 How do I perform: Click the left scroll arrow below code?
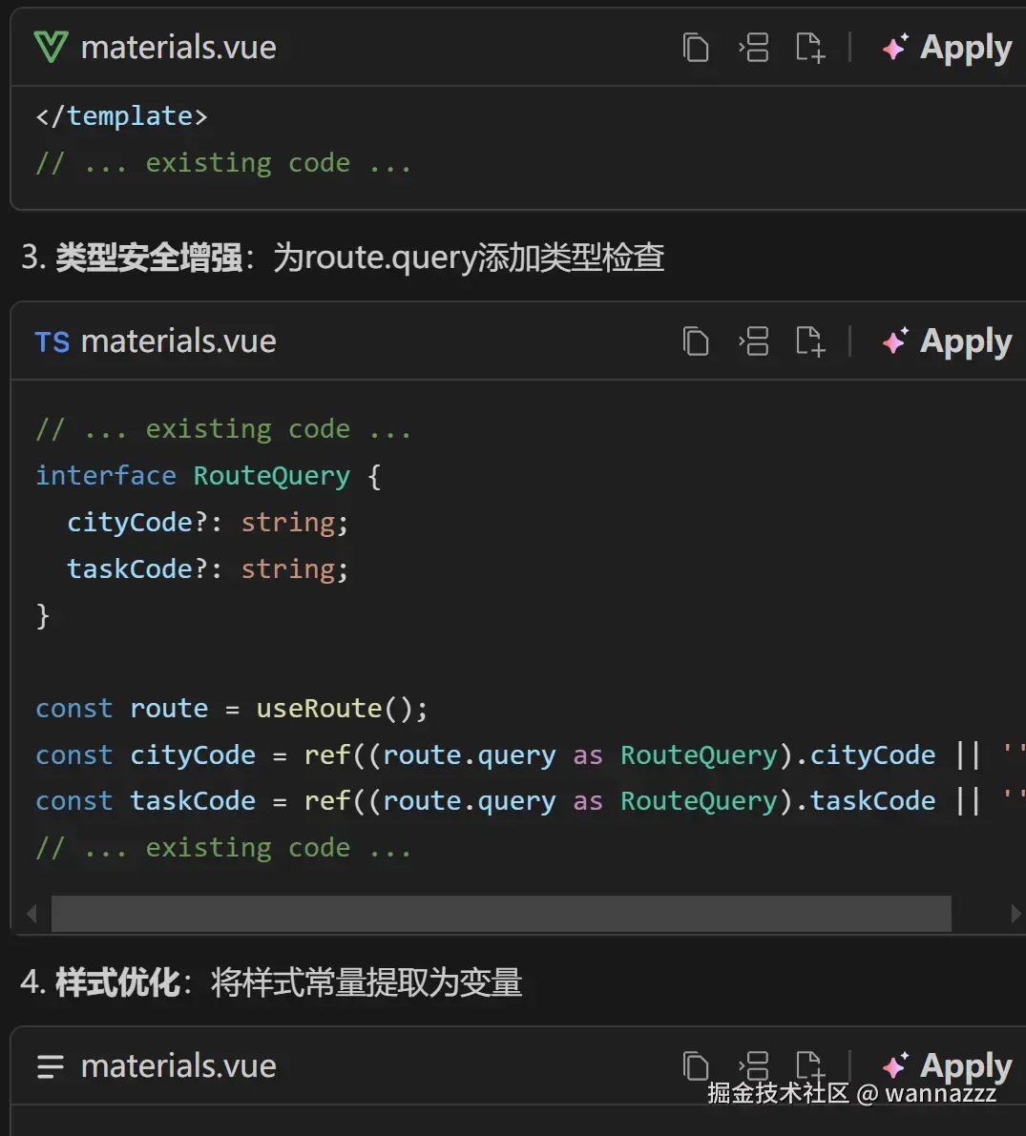31,913
